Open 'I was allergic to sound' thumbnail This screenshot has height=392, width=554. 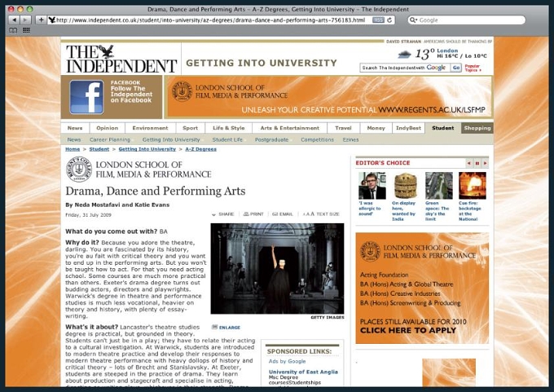372,186
